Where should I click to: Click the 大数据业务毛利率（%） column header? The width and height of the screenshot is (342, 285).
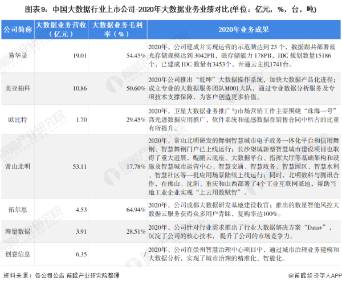tap(118, 29)
